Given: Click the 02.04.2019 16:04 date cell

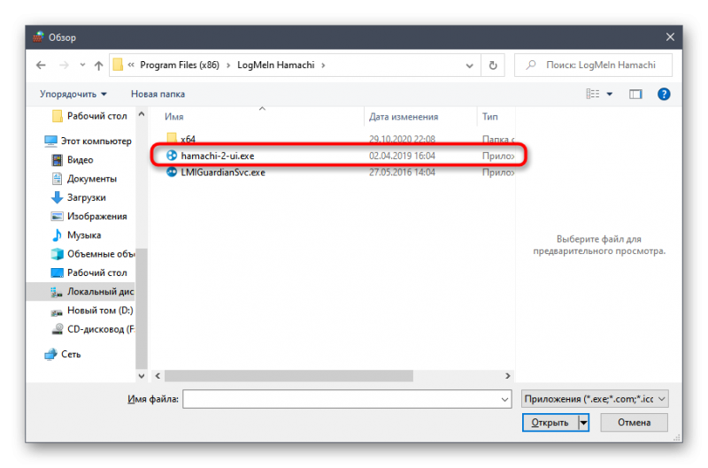Looking at the screenshot, I should (x=402, y=156).
